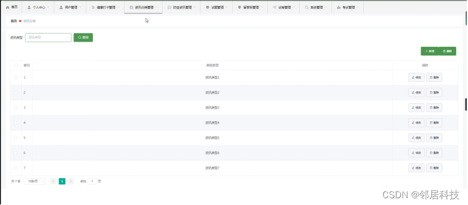This screenshot has width=468, height=205.
Task: Click table cell text 资讯类型7
Action: [212, 168]
